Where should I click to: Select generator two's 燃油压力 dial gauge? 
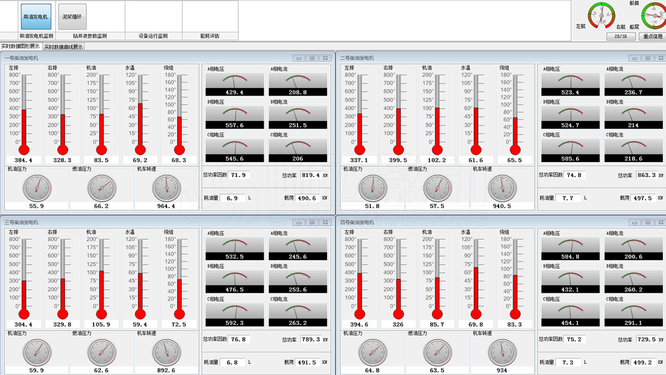[x=438, y=188]
